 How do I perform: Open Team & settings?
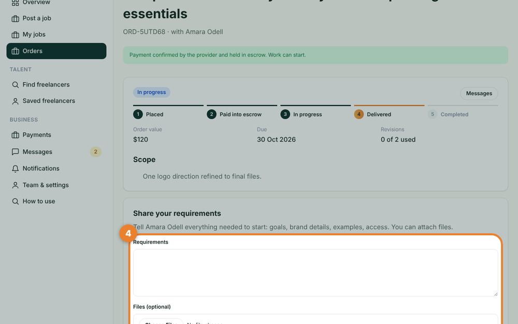[56, 185]
